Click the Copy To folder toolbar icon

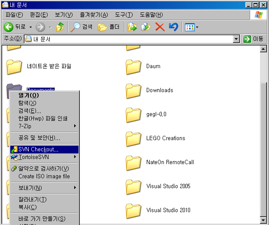[146, 27]
